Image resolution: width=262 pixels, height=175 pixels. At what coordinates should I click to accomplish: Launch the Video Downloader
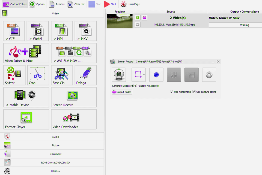(x=74, y=119)
